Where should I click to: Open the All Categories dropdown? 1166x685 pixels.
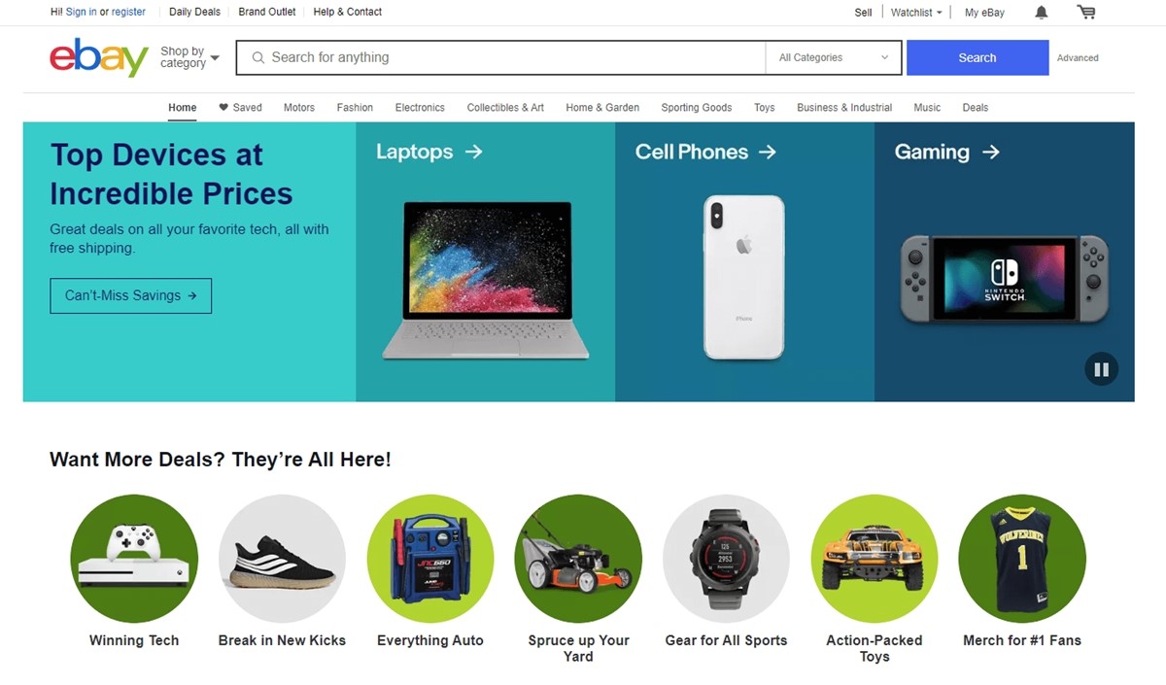point(834,57)
